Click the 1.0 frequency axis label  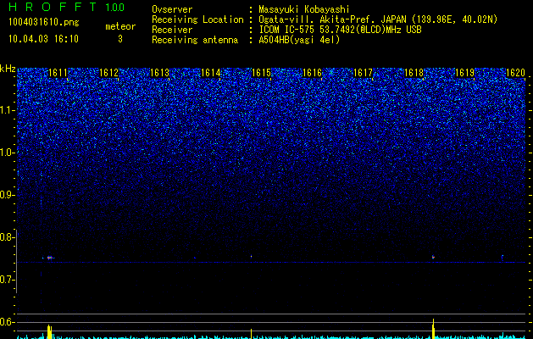coord(8,153)
